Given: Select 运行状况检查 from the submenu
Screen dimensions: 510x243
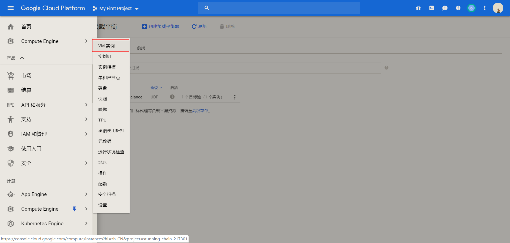Looking at the screenshot, I should [x=111, y=152].
